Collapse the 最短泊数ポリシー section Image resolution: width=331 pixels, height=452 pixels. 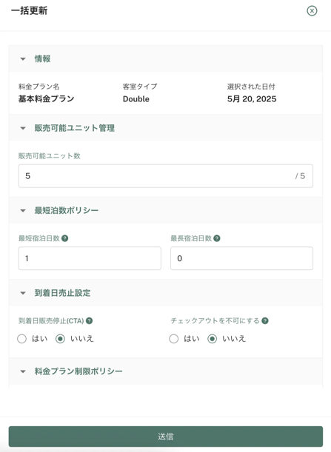point(23,211)
